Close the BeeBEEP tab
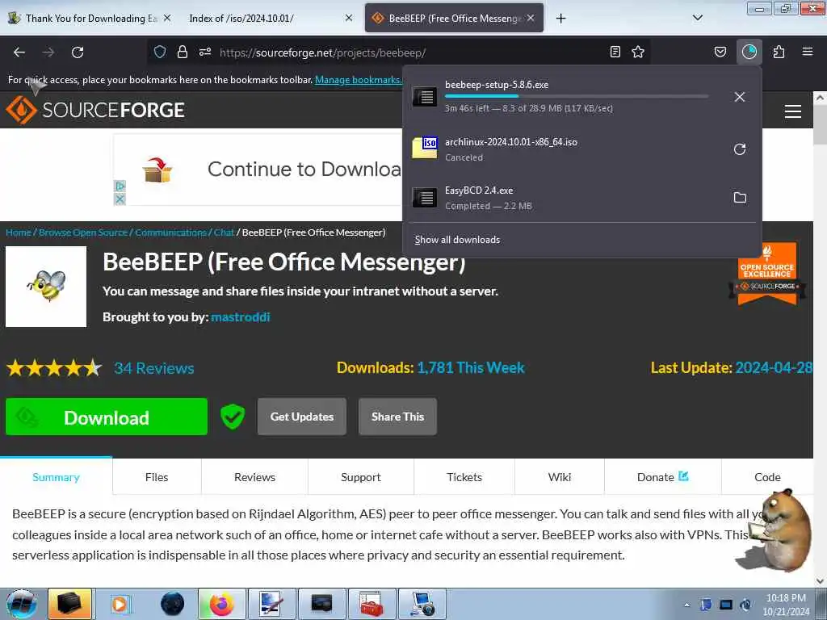This screenshot has width=827, height=620. click(x=531, y=18)
